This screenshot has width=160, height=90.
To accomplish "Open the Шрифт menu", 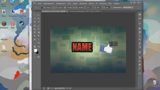I will [75, 3].
